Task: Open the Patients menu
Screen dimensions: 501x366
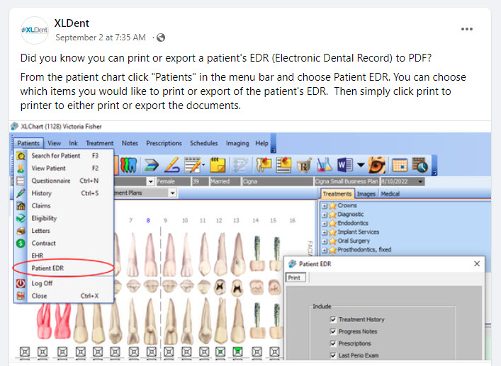Action: point(28,143)
